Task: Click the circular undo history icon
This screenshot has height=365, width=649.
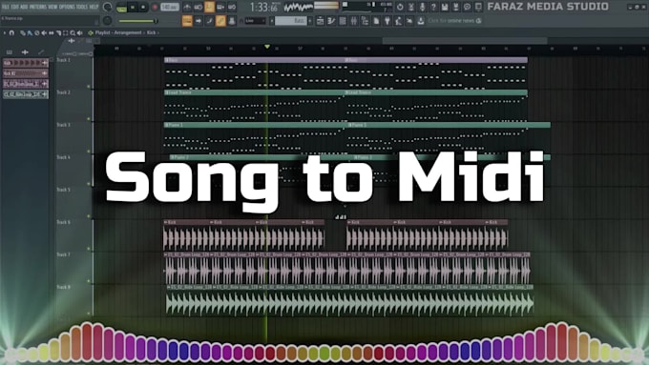Action: [x=400, y=7]
